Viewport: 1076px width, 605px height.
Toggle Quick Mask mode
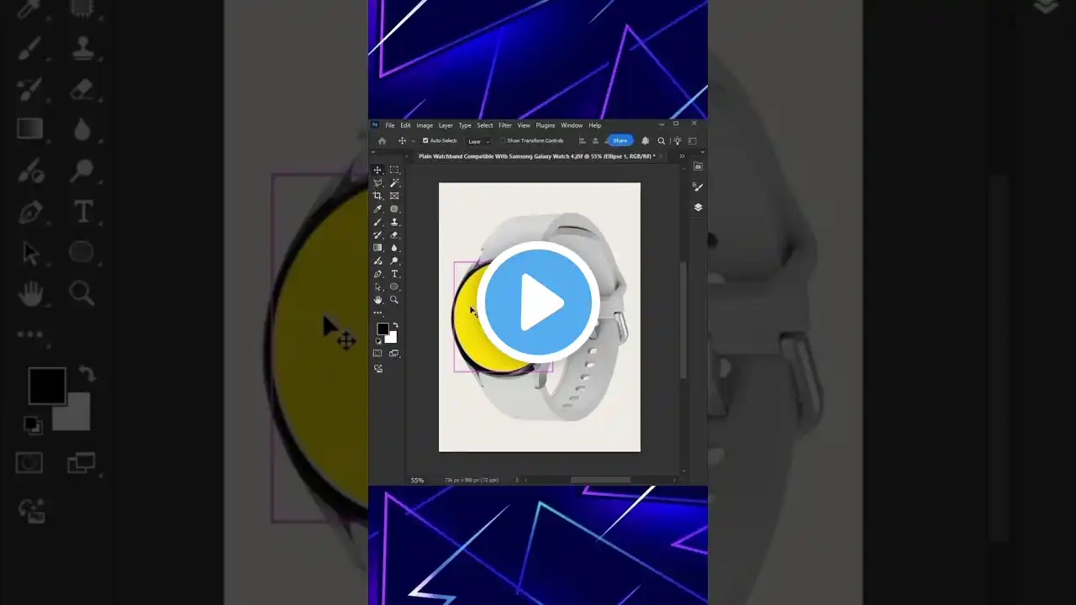[377, 354]
